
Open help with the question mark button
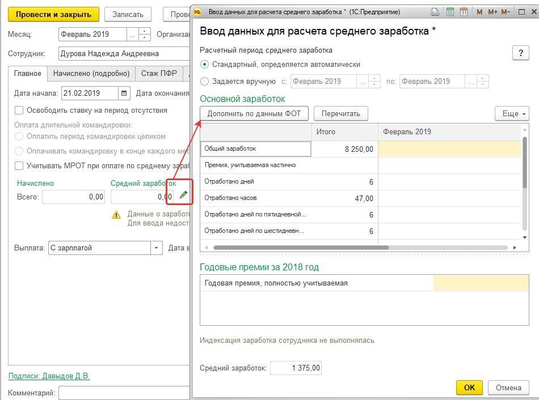(520, 53)
